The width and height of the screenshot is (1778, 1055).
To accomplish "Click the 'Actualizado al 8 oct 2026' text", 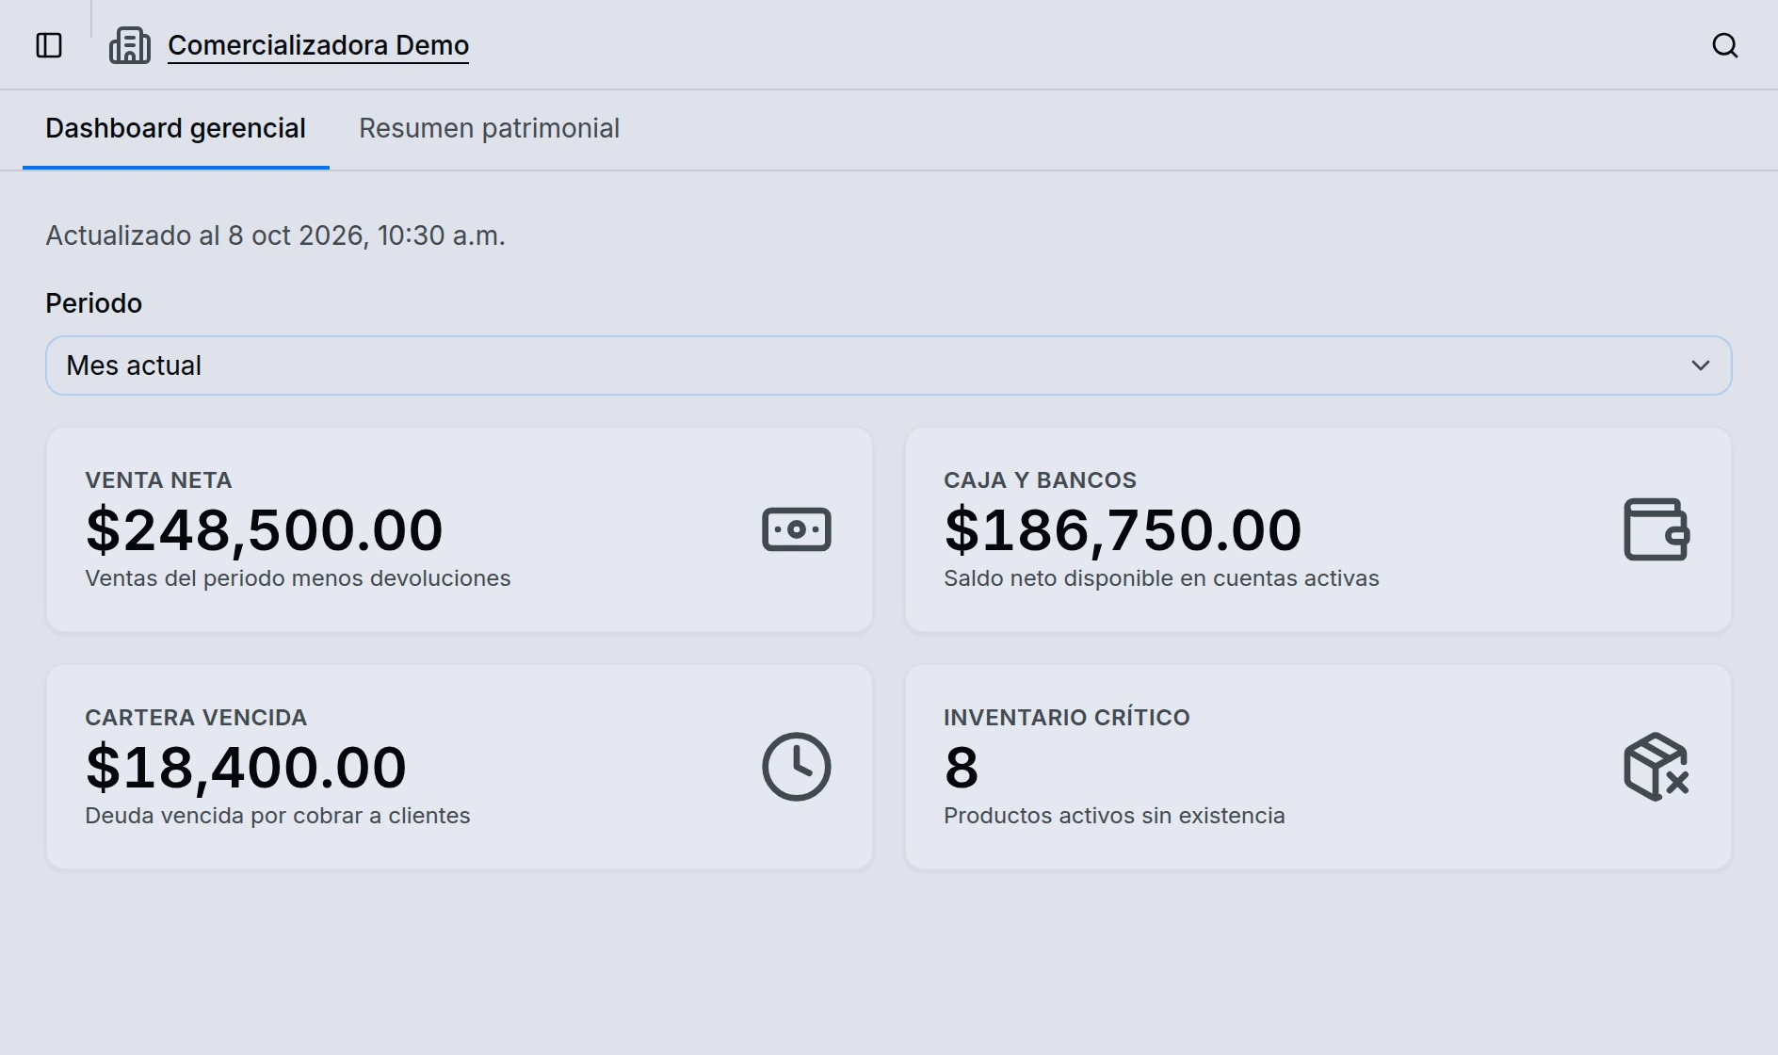I will (276, 235).
